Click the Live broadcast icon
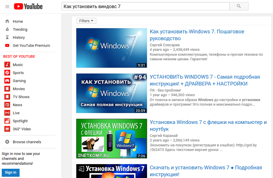This screenshot has height=178, width=273. [x=7, y=113]
